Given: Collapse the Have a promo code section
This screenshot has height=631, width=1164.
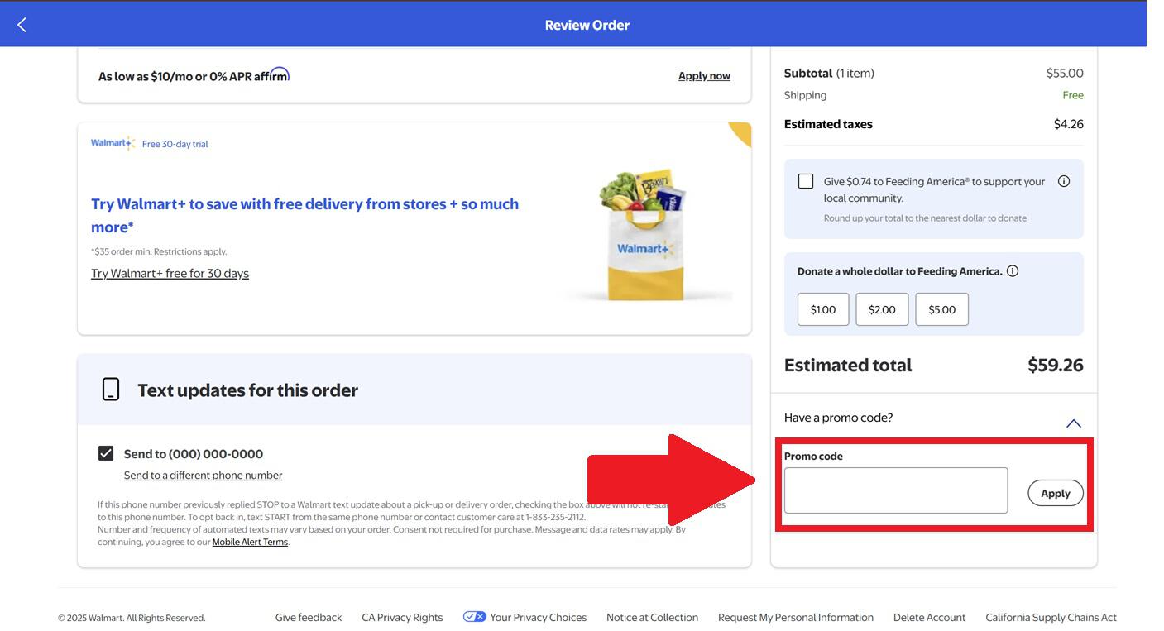Looking at the screenshot, I should (x=1073, y=423).
